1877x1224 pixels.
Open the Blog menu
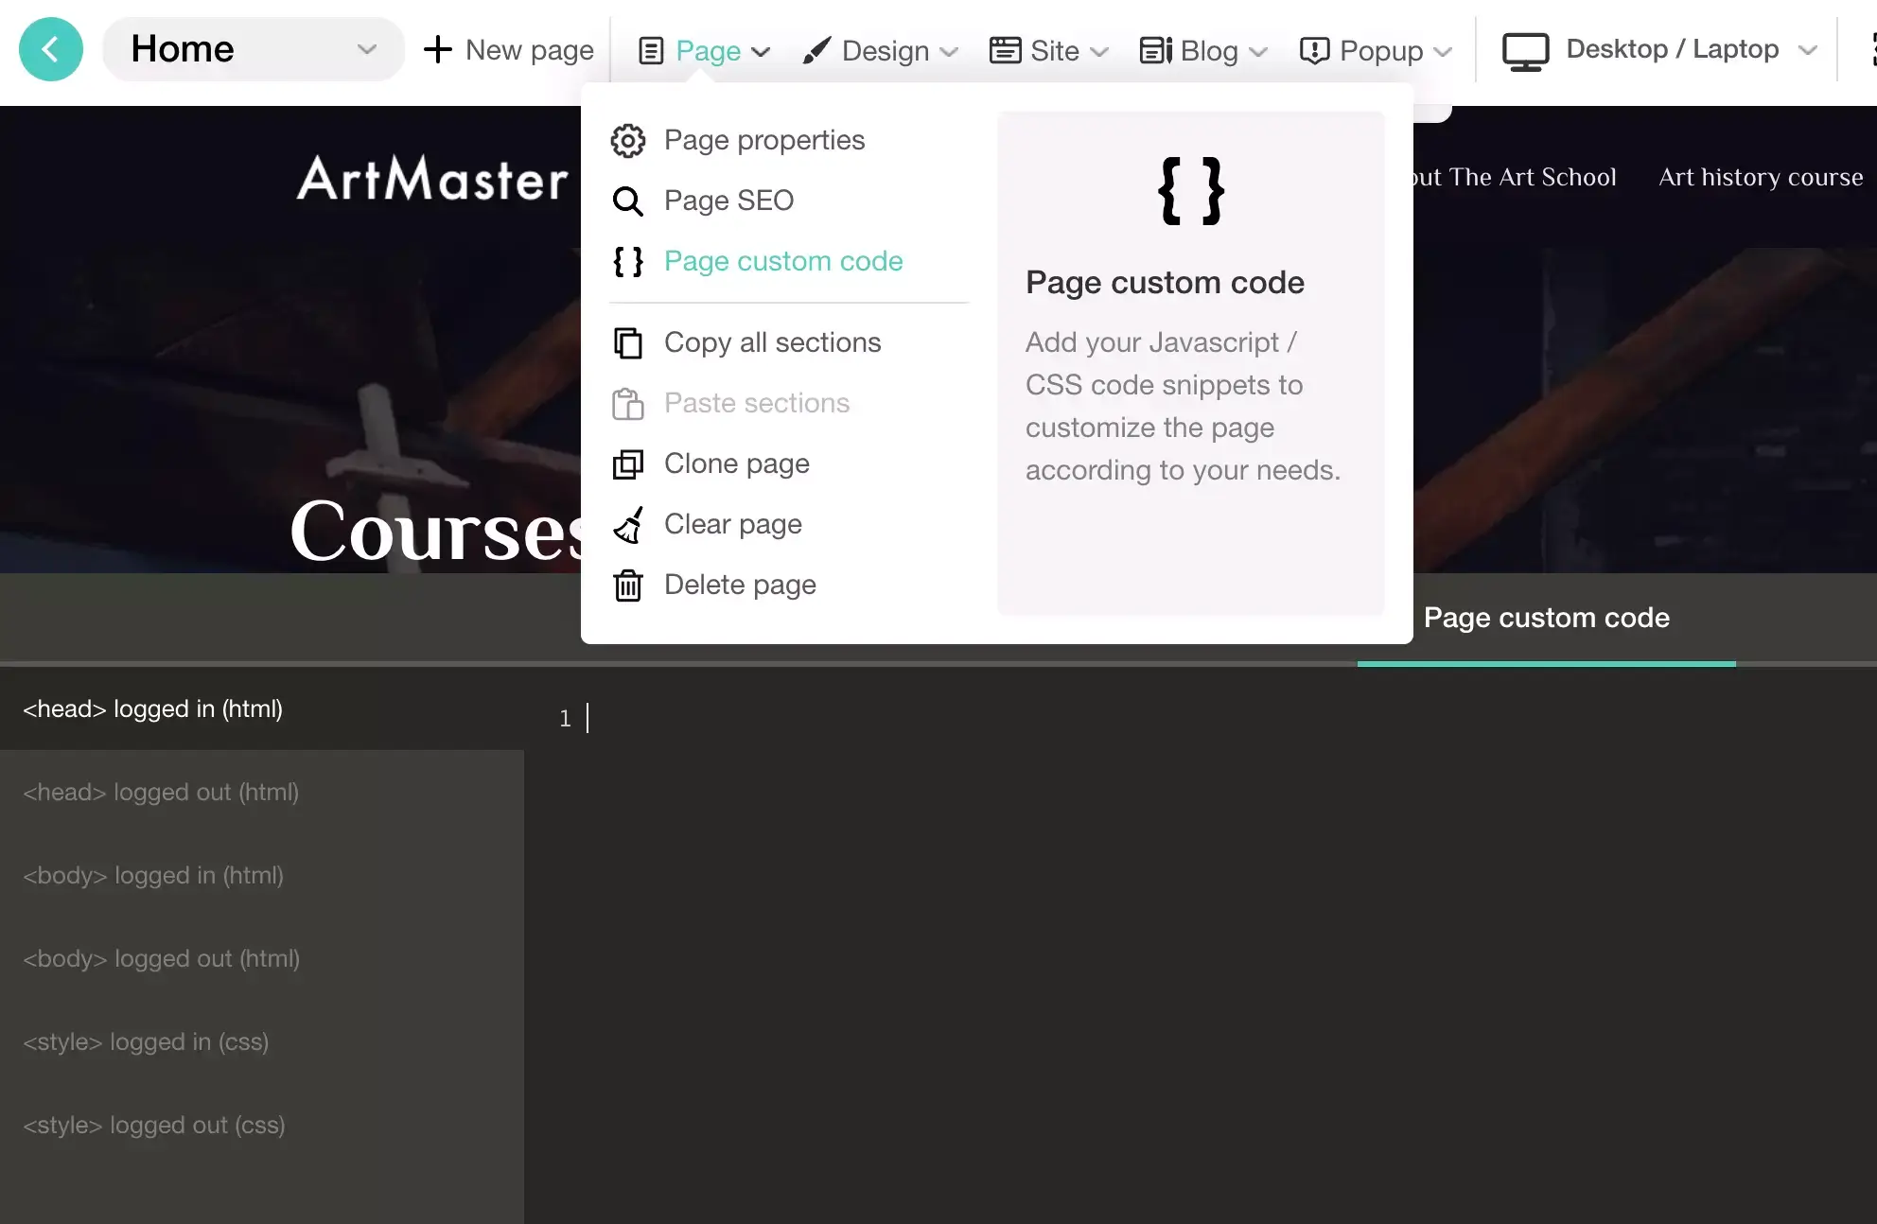tap(1209, 51)
